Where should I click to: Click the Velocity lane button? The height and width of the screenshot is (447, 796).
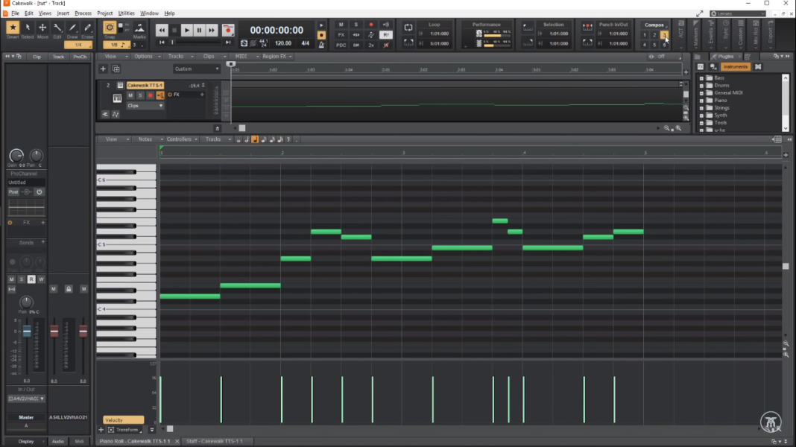(x=123, y=419)
